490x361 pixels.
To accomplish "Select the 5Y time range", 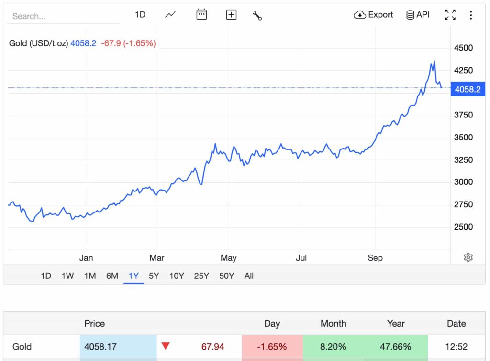I will point(154,276).
